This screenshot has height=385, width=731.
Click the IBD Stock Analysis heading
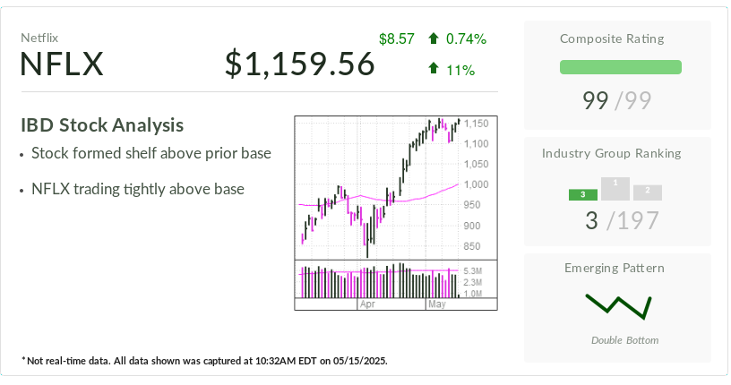102,125
